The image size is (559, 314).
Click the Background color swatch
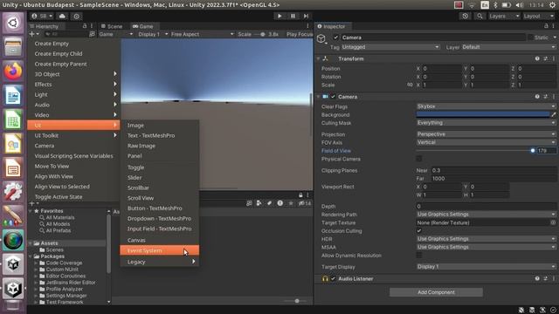coord(483,114)
